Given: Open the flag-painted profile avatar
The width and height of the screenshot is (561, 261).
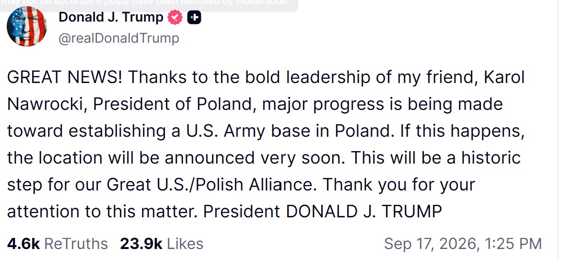Looking at the screenshot, I should pyautogui.click(x=27, y=26).
